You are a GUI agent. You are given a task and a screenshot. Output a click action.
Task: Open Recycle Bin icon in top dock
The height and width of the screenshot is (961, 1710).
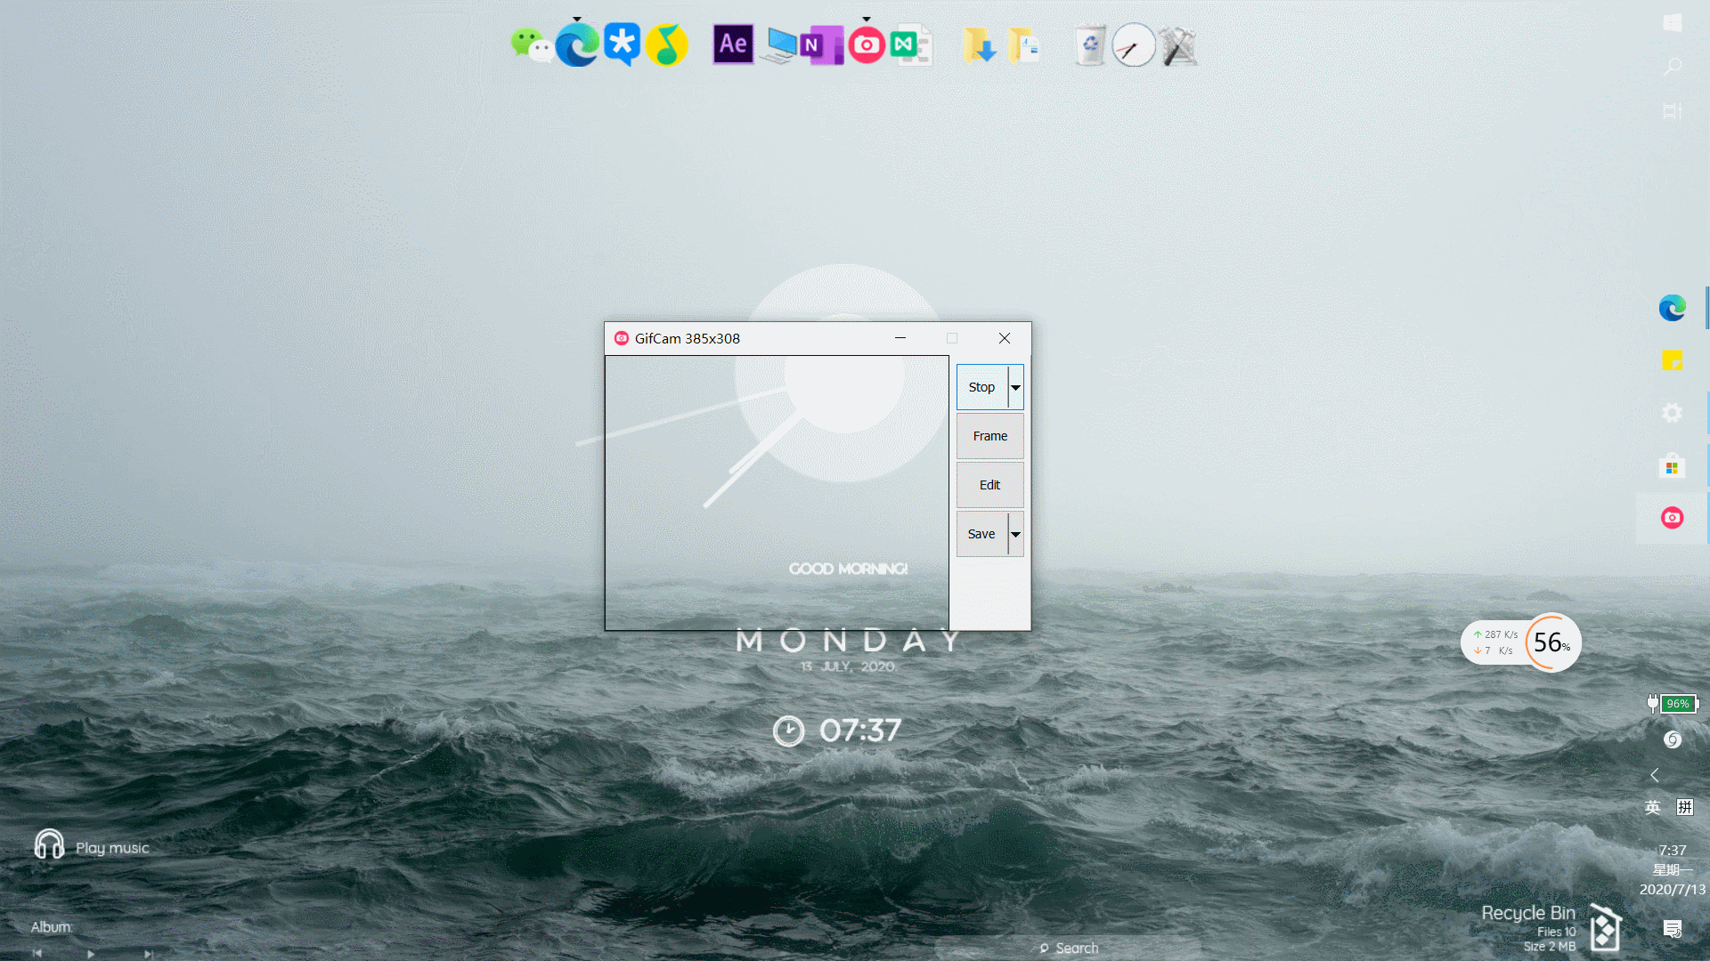tap(1089, 44)
